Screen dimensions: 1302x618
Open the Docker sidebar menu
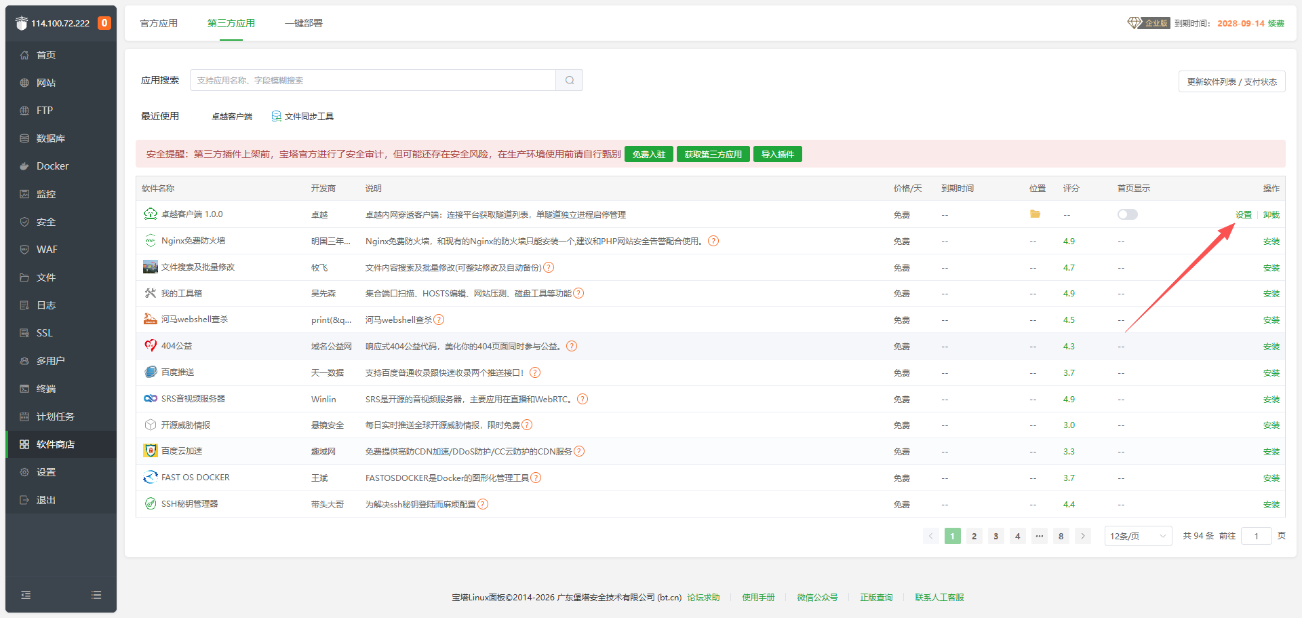[61, 166]
